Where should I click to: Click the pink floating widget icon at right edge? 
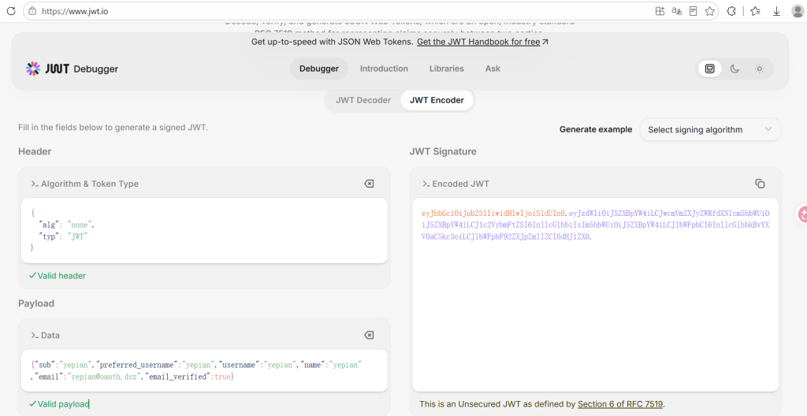click(x=801, y=214)
